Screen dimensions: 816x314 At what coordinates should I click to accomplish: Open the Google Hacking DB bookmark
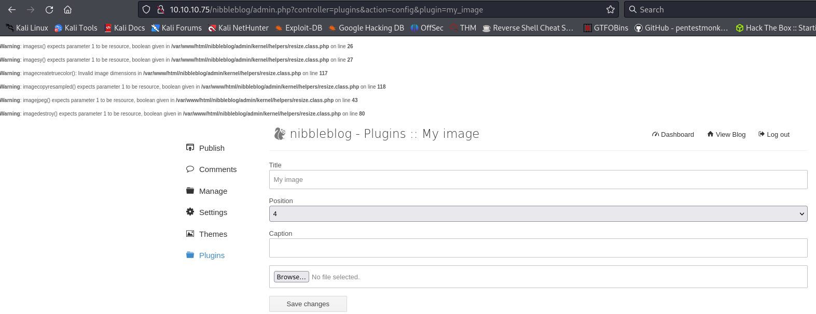[x=366, y=28]
